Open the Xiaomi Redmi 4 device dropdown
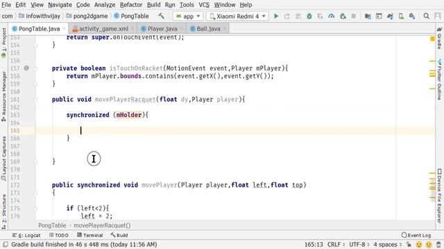The height and width of the screenshot is (249, 444). [x=237, y=16]
